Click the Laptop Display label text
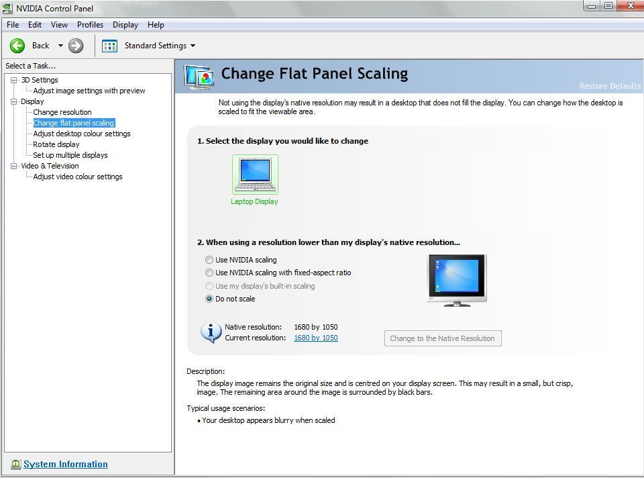The height and width of the screenshot is (478, 644). [255, 201]
